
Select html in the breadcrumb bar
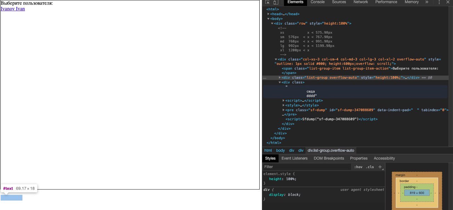pos(268,150)
